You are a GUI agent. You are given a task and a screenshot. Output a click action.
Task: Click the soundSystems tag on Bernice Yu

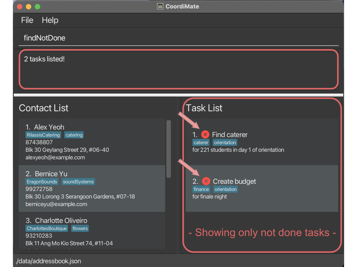tap(78, 181)
